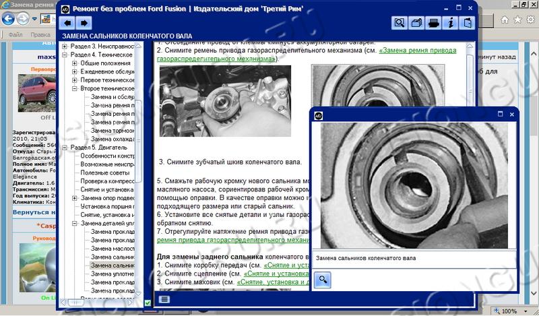The image size is (539, 316).
Task: Click the manual application's logo icon in title bar
Action: (x=65, y=9)
